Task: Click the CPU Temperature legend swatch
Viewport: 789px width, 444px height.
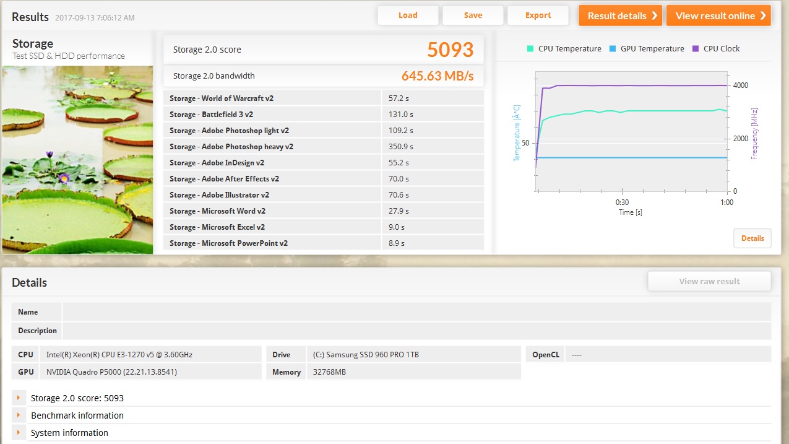Action: coord(530,49)
